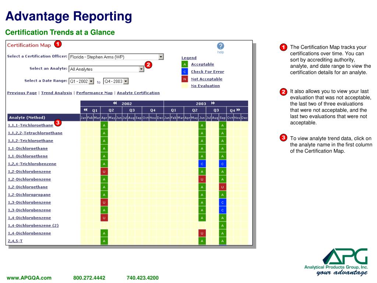Open the 1,2-Dichloroethane analyte link
Screen dimensions: 377x283
pos(28,187)
